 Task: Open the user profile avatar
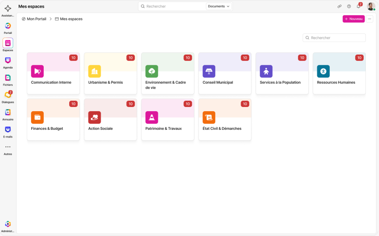371,6
